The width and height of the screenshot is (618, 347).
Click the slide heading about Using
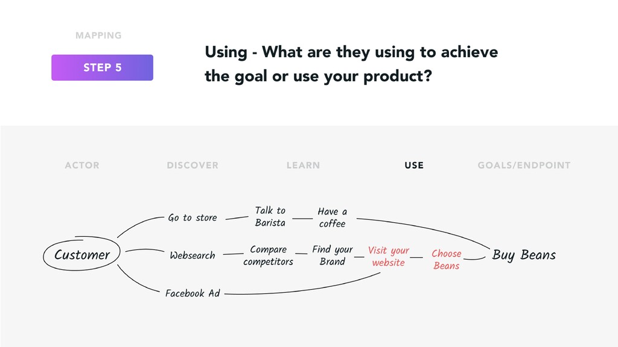point(351,64)
